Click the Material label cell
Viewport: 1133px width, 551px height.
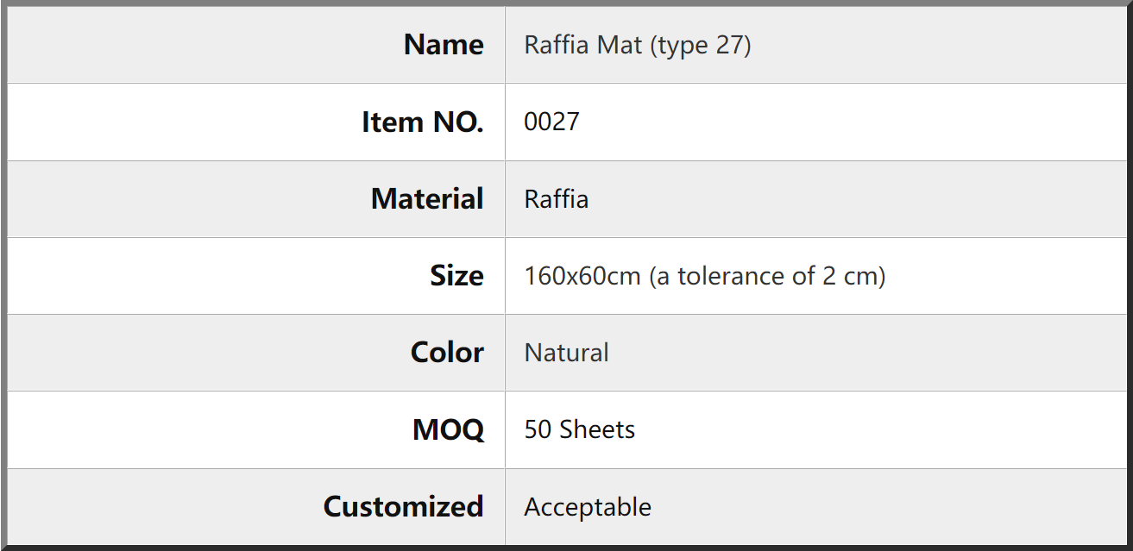[x=256, y=199]
